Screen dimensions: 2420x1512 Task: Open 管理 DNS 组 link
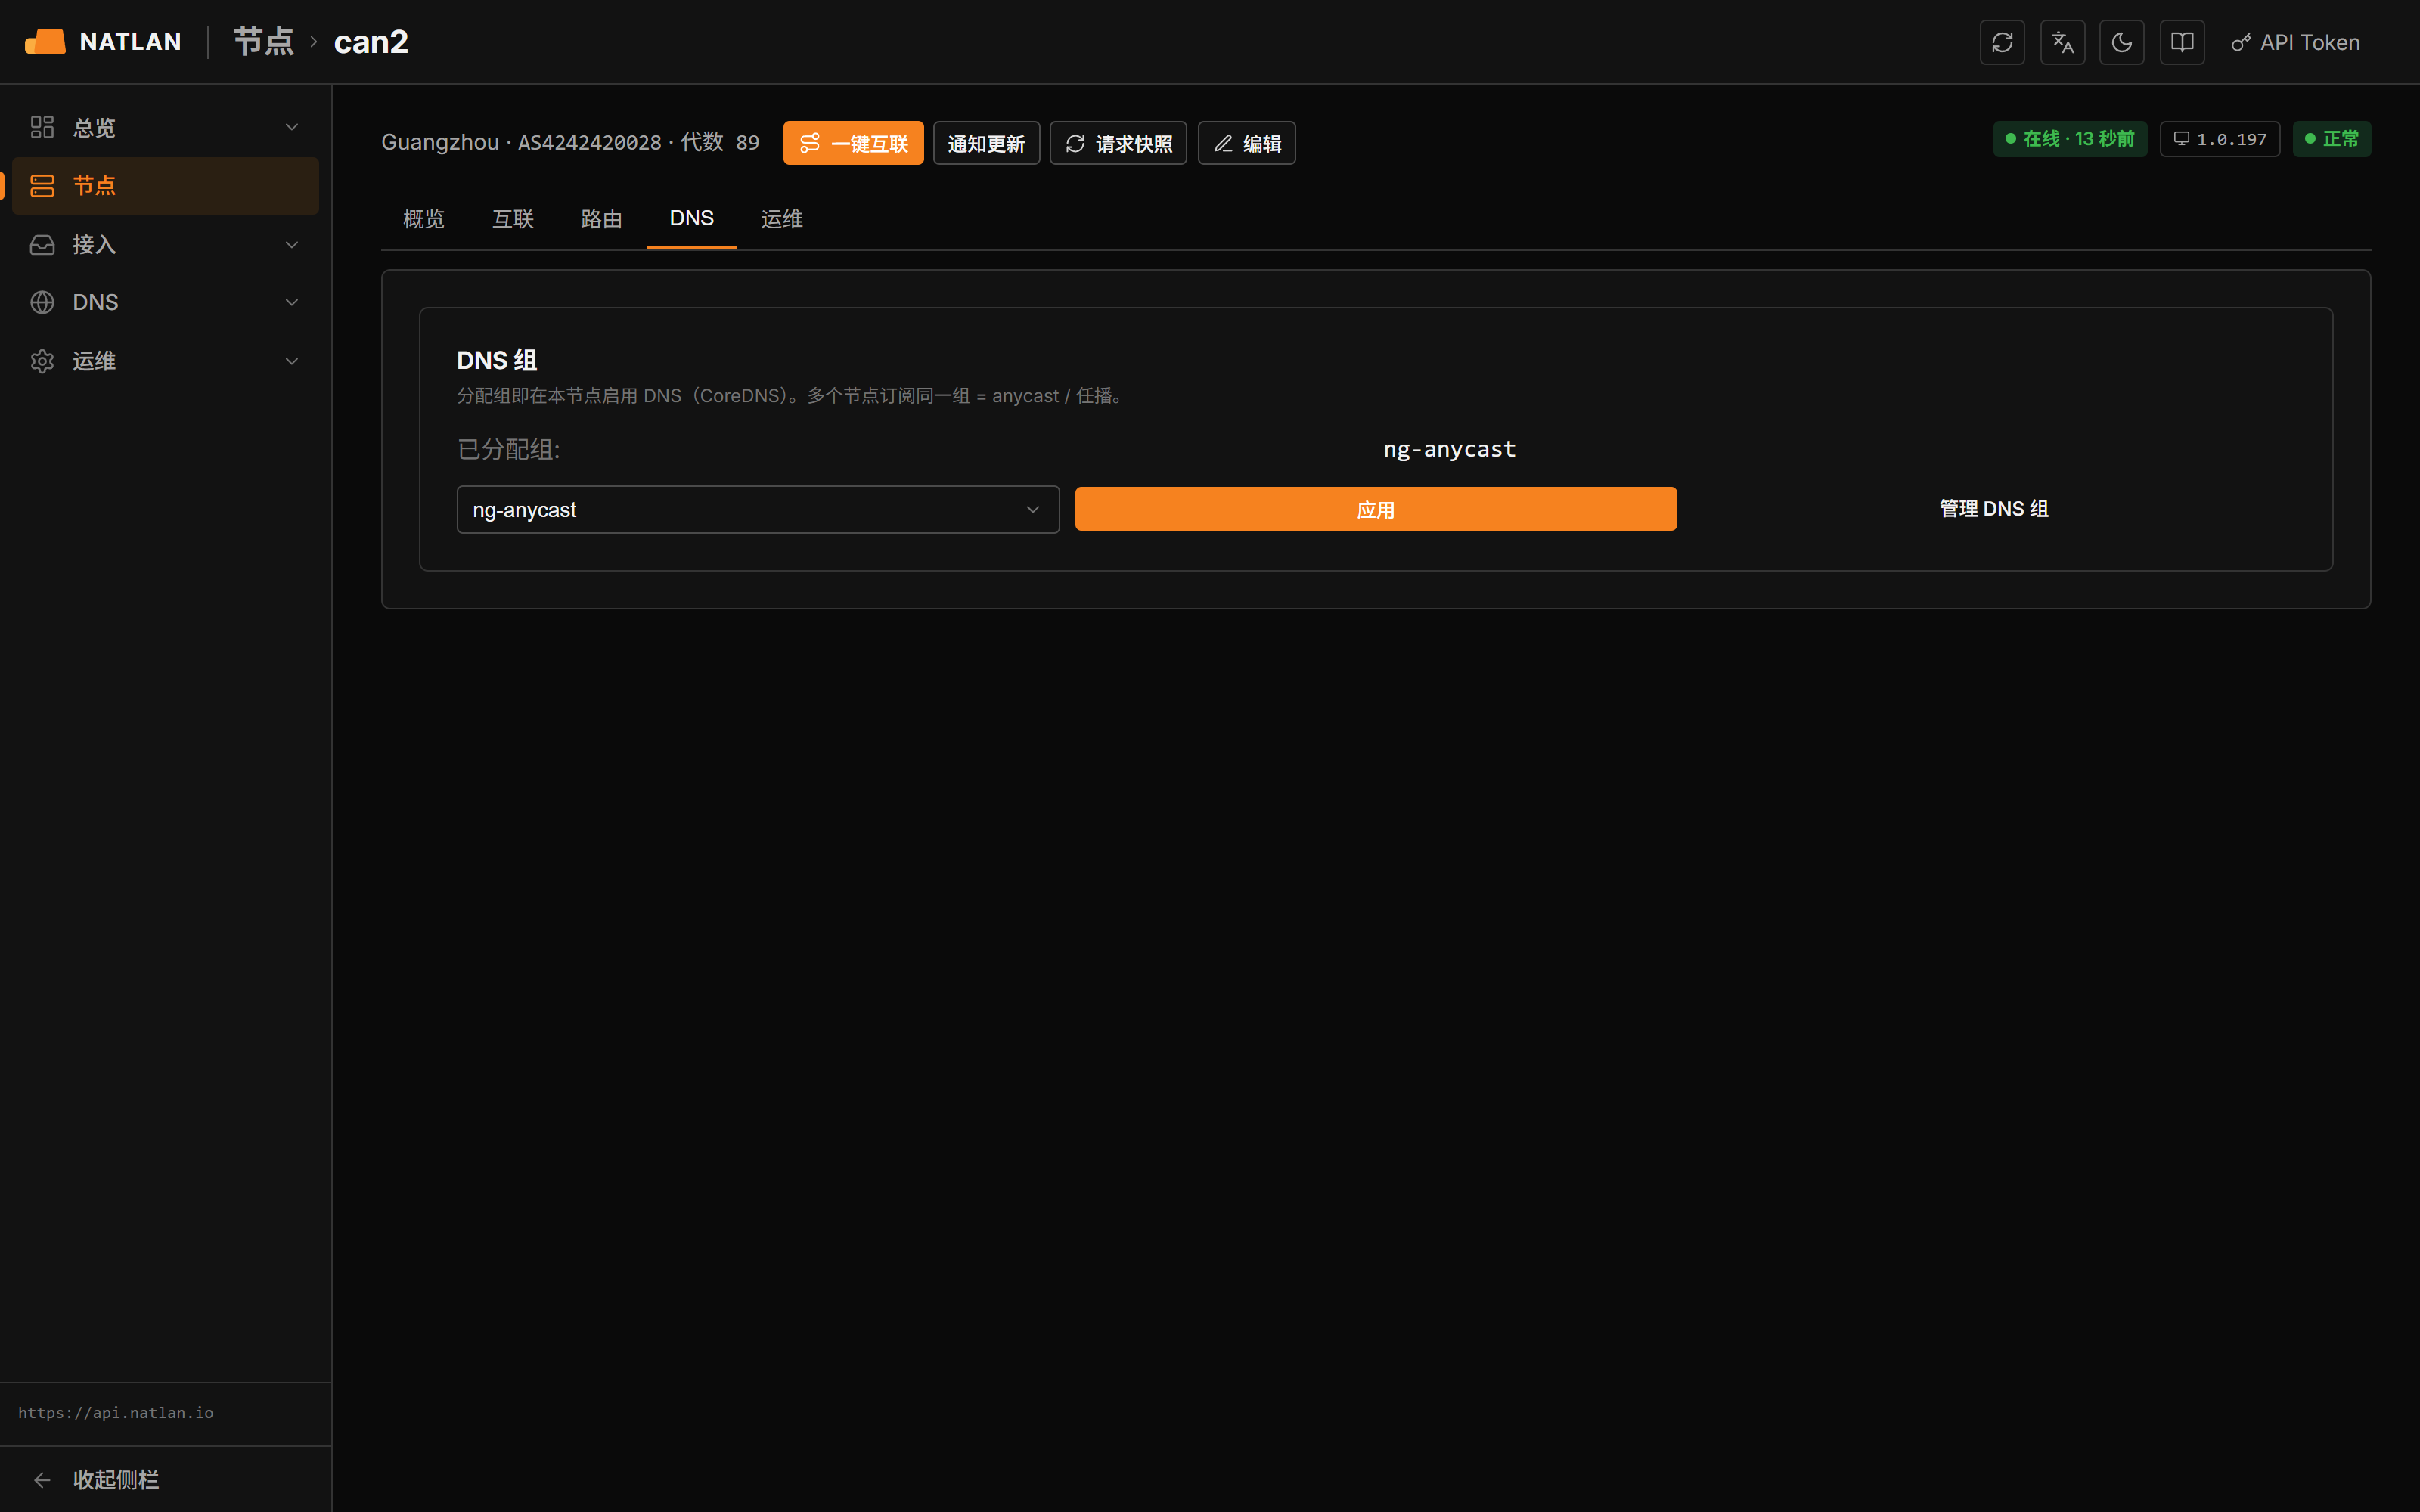click(1994, 509)
